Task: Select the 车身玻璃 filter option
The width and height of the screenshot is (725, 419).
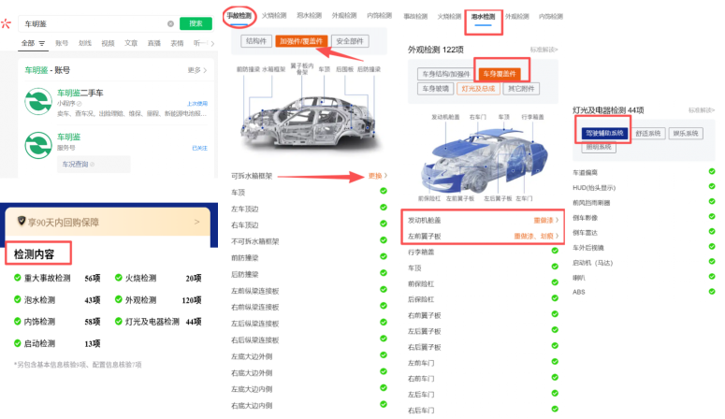Action: click(435, 89)
